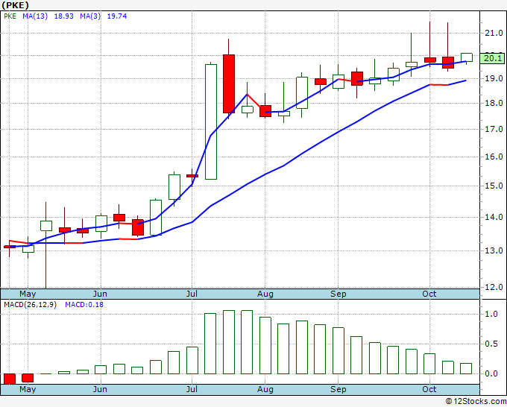
Task: Click the MACD:0.18 value label
Action: (84, 305)
